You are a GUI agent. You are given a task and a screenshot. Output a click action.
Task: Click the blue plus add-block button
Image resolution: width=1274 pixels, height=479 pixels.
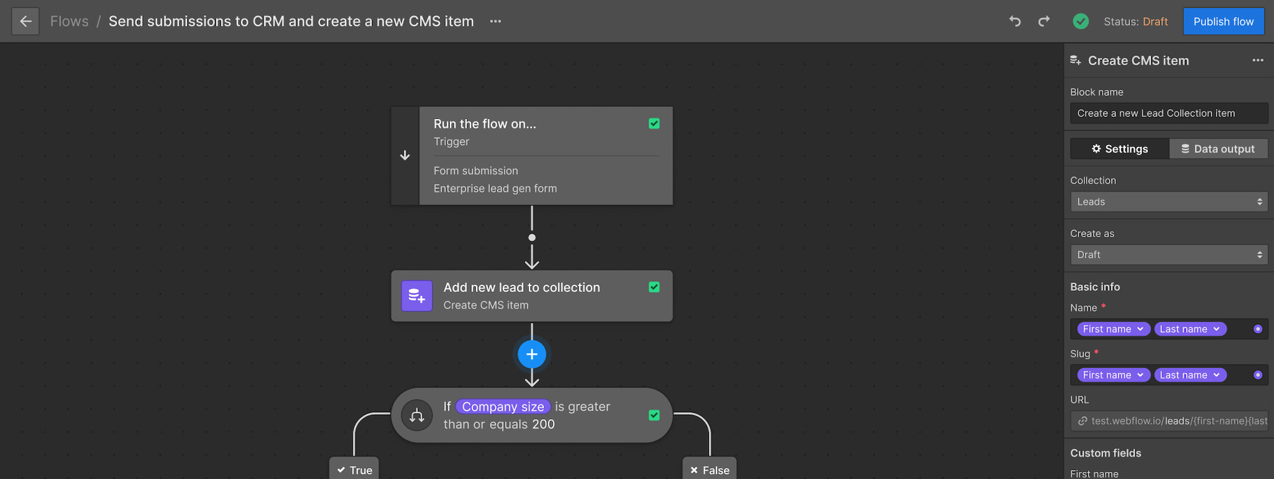tap(532, 354)
